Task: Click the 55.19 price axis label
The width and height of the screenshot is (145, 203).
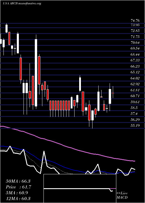Action: [x=135, y=126]
